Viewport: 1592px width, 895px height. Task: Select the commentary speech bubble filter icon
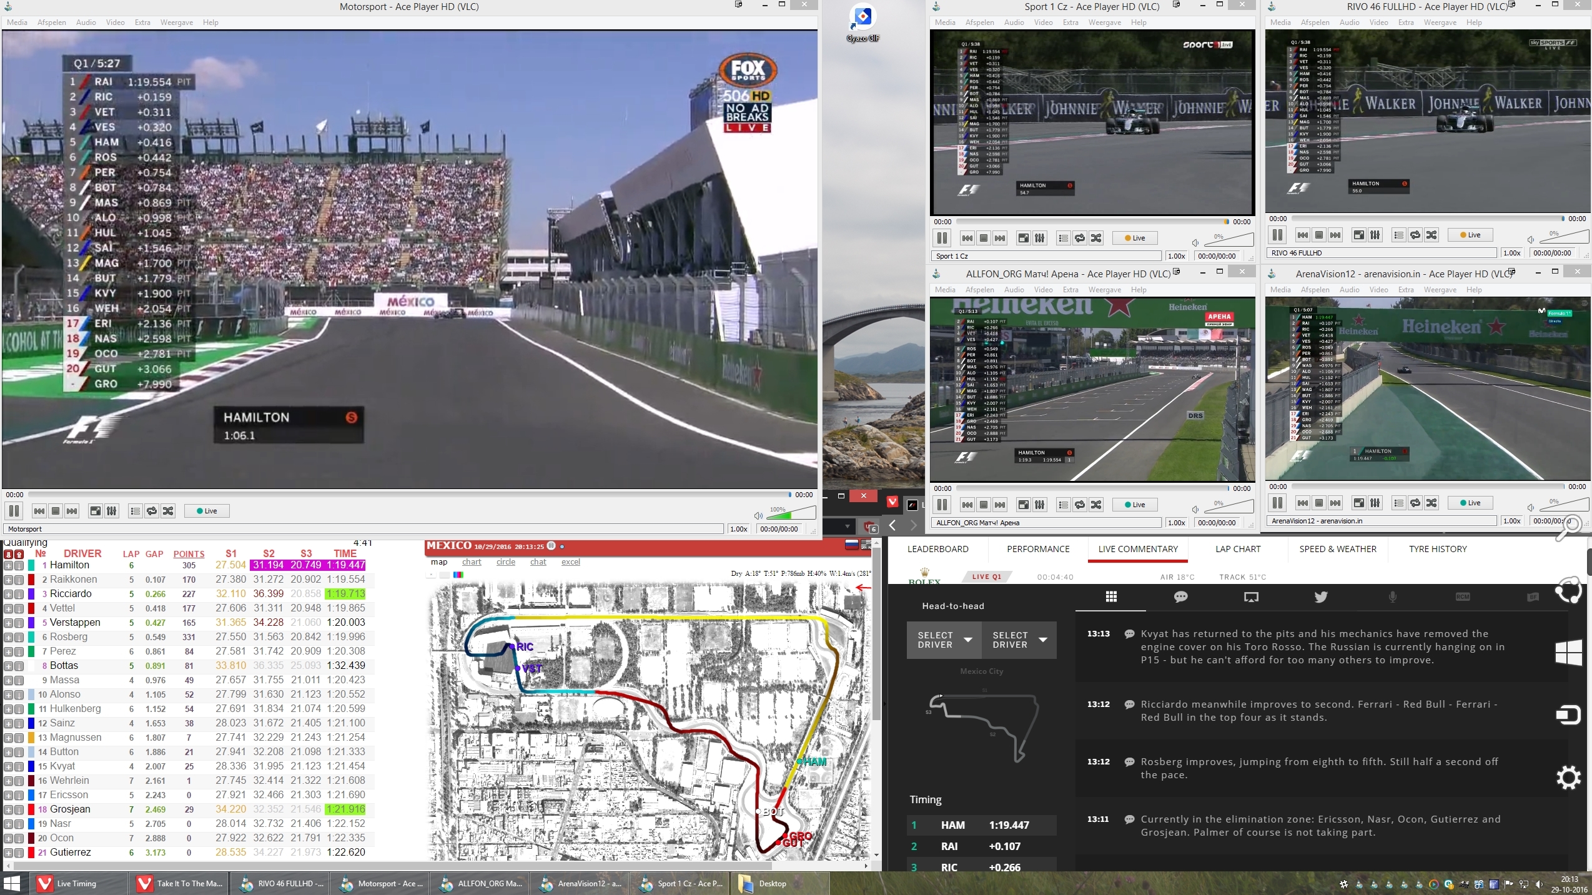1180,597
